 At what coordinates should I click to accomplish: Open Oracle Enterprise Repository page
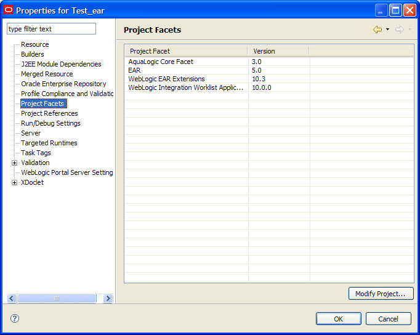(x=63, y=84)
